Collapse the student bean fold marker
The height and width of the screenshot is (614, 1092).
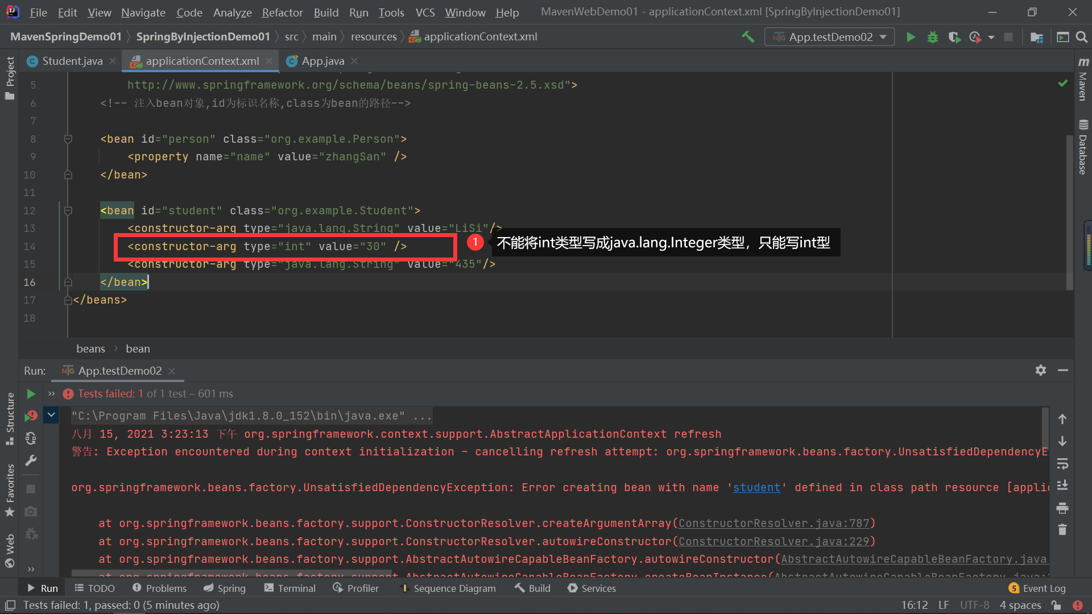coord(68,211)
